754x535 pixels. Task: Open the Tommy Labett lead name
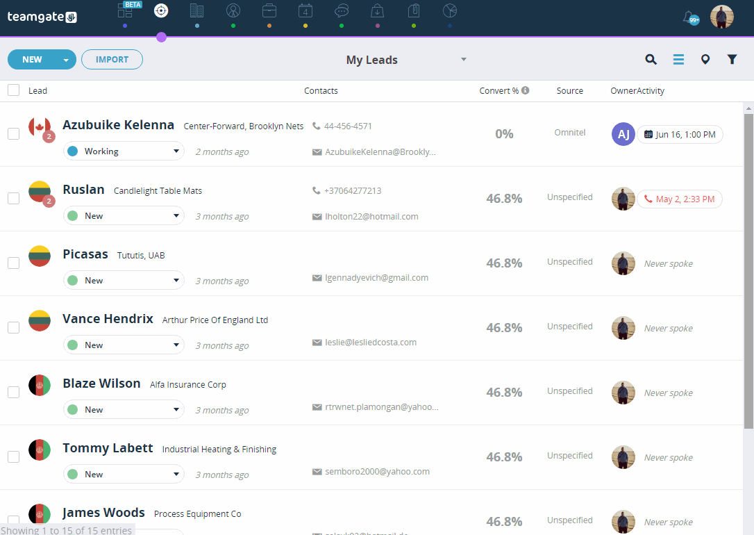(108, 448)
